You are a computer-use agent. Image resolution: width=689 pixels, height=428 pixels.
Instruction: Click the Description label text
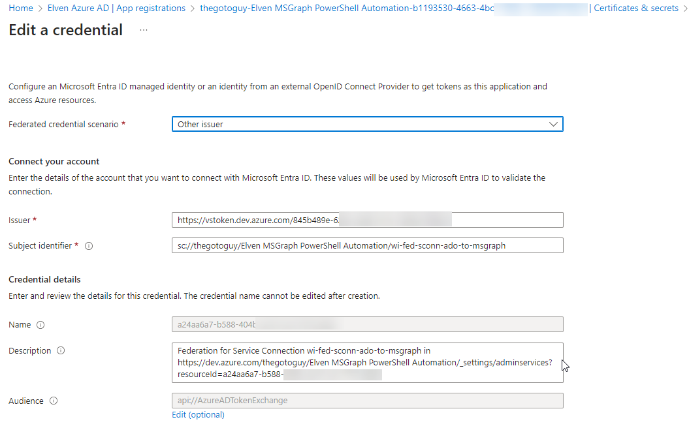pos(30,351)
